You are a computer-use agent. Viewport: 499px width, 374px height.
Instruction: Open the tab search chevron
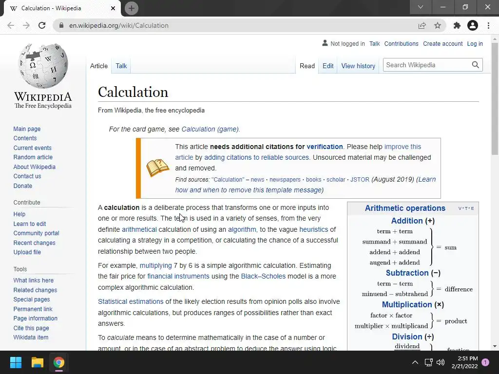(421, 7)
